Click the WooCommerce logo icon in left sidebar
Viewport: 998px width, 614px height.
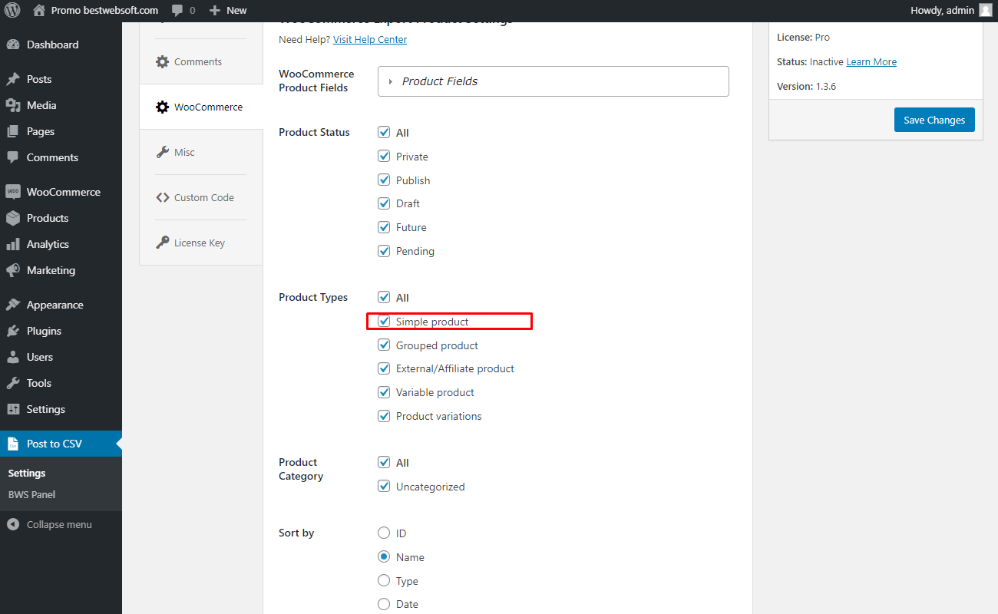(x=13, y=192)
